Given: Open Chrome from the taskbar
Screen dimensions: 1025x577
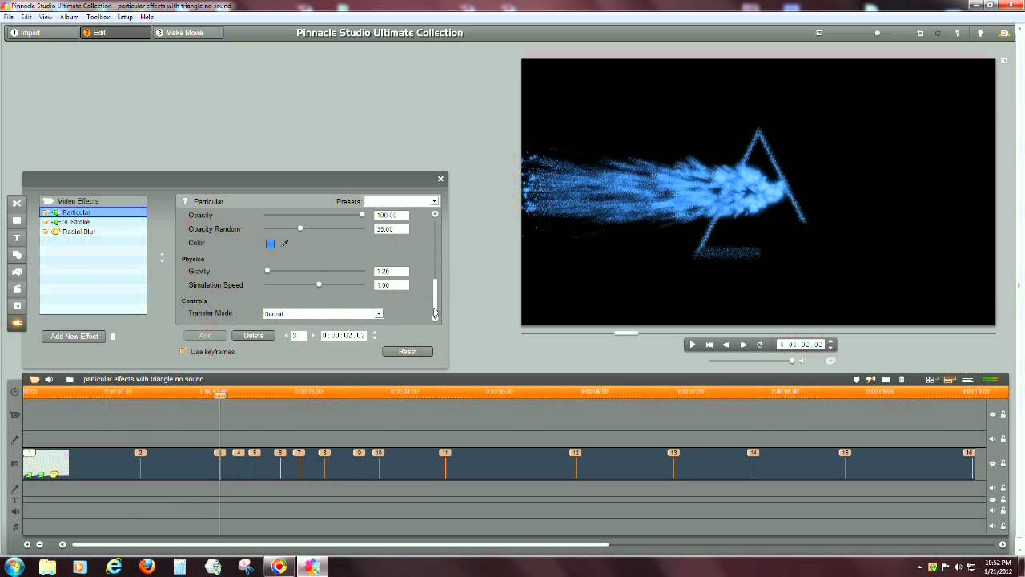Looking at the screenshot, I should (279, 567).
